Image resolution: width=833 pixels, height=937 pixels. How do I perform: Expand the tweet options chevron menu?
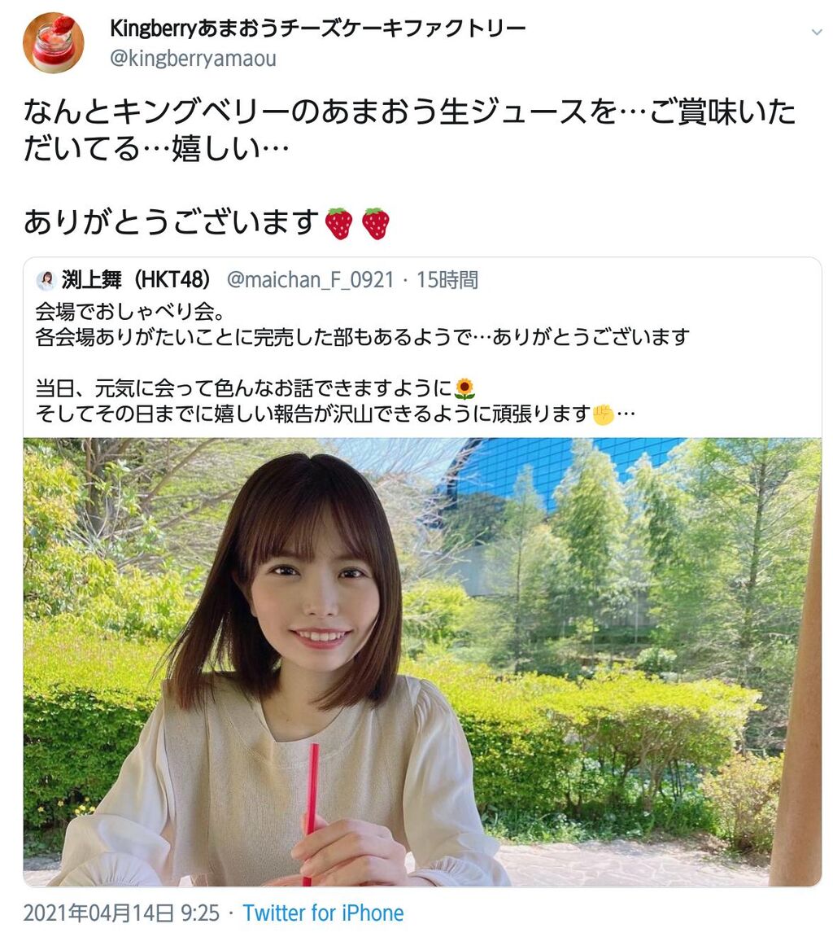click(x=816, y=33)
